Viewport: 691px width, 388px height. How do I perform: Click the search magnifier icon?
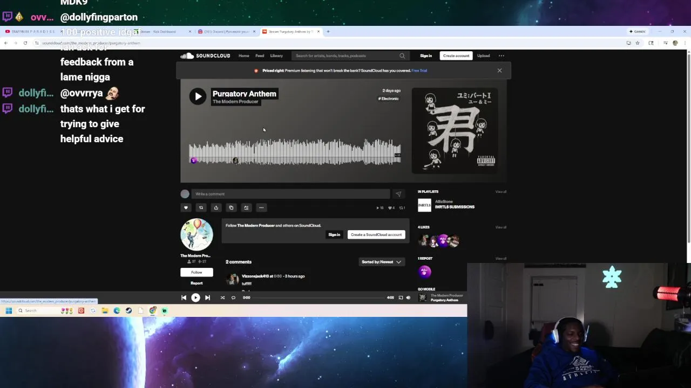pos(402,56)
